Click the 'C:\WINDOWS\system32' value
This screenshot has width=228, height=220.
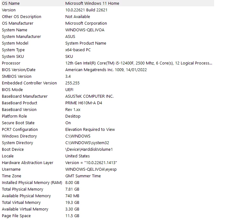pos(87,143)
